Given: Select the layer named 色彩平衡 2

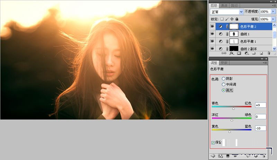Looking at the screenshot, I should pyautogui.click(x=248, y=27).
